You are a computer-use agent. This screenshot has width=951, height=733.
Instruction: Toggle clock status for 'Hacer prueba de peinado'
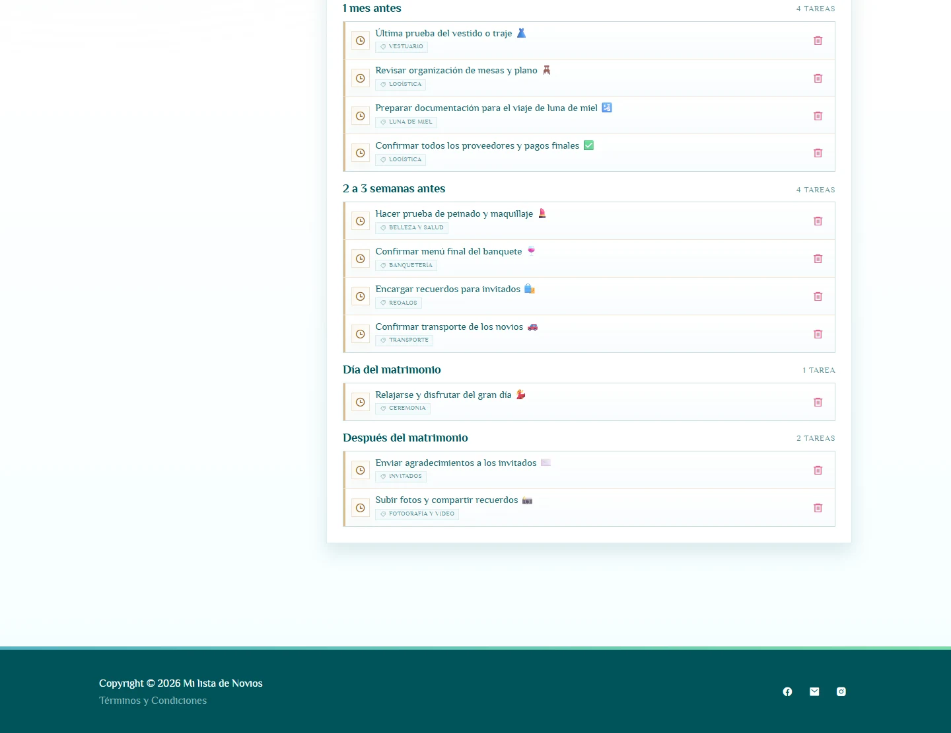pyautogui.click(x=361, y=221)
